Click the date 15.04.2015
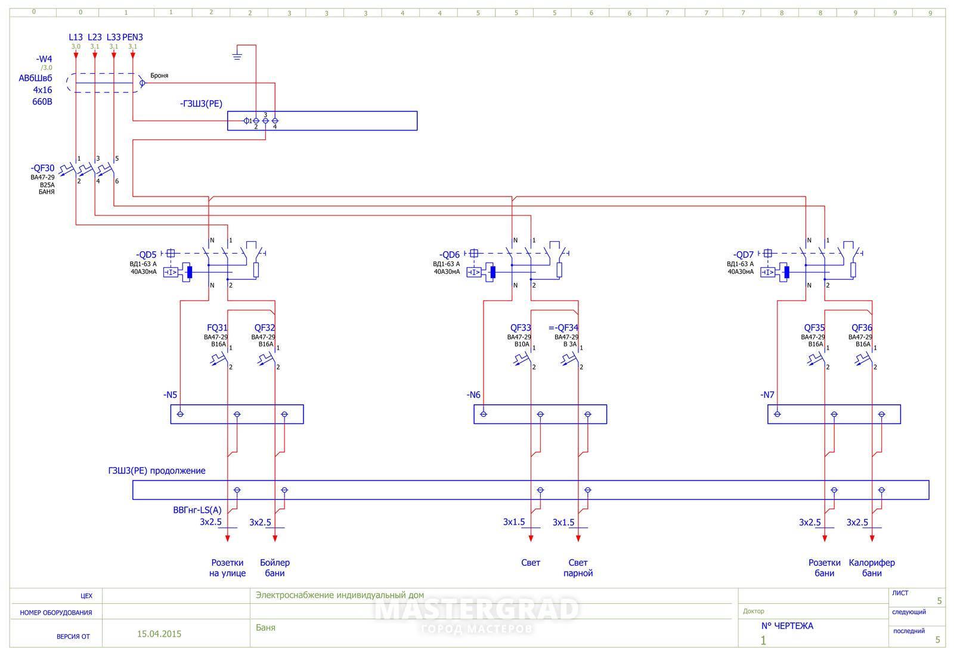This screenshot has height=658, width=954. tap(159, 634)
